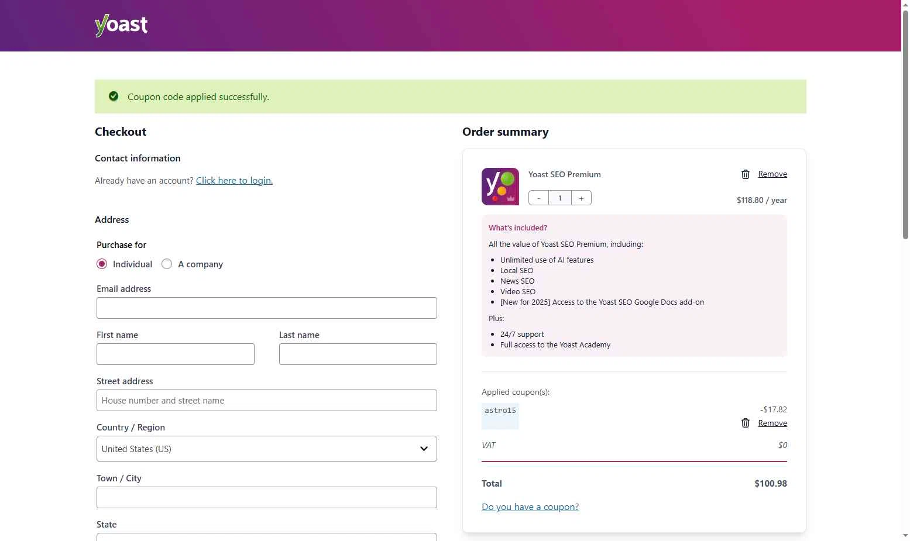Click the Local SEO list item
Viewport: 910px width, 541px height.
pos(517,271)
